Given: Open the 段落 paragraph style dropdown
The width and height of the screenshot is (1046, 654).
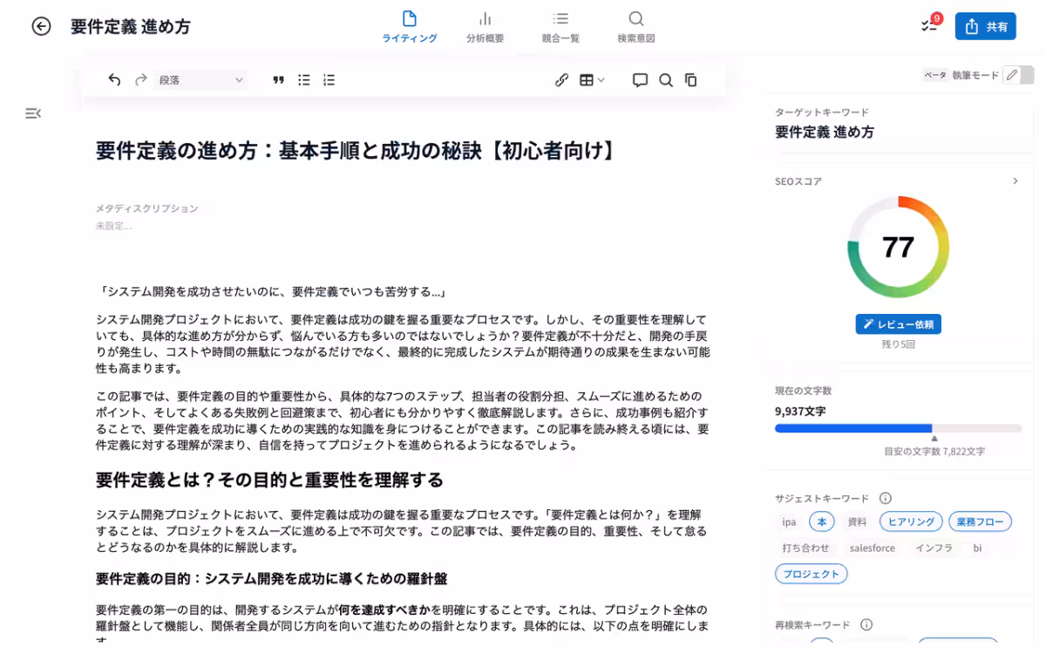Looking at the screenshot, I should tap(200, 79).
